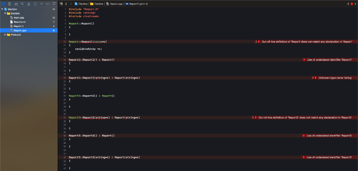The height and width of the screenshot is (171, 358).
Task: Click the error icon on line 36
Action: [x=304, y=136]
